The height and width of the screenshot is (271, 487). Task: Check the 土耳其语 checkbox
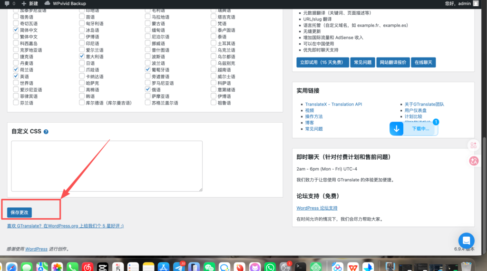pos(214,43)
